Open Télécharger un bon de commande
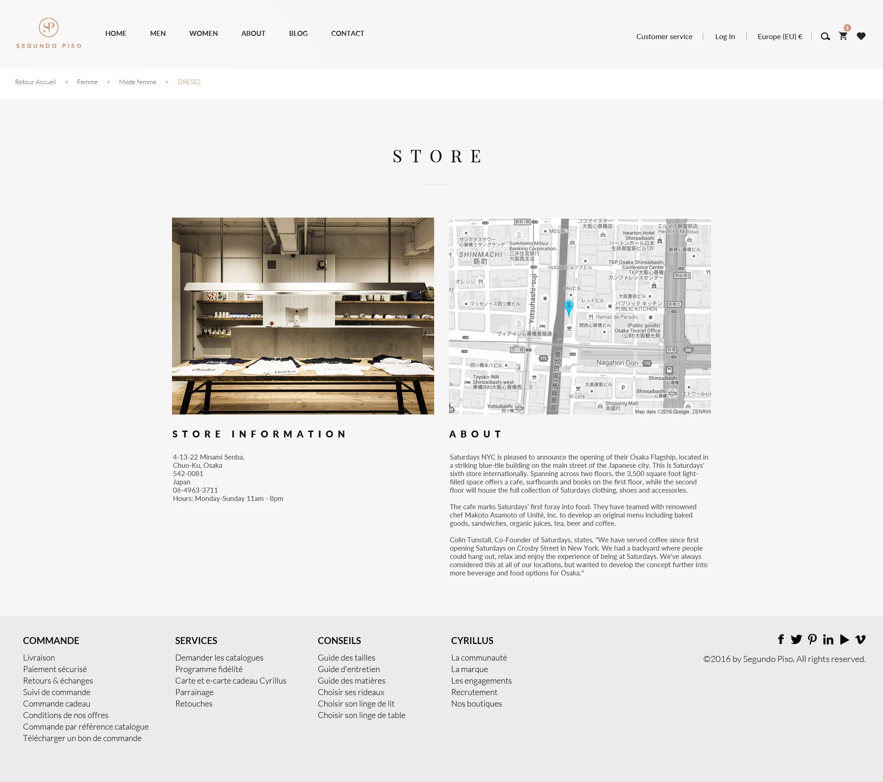This screenshot has width=883, height=782. coord(82,738)
